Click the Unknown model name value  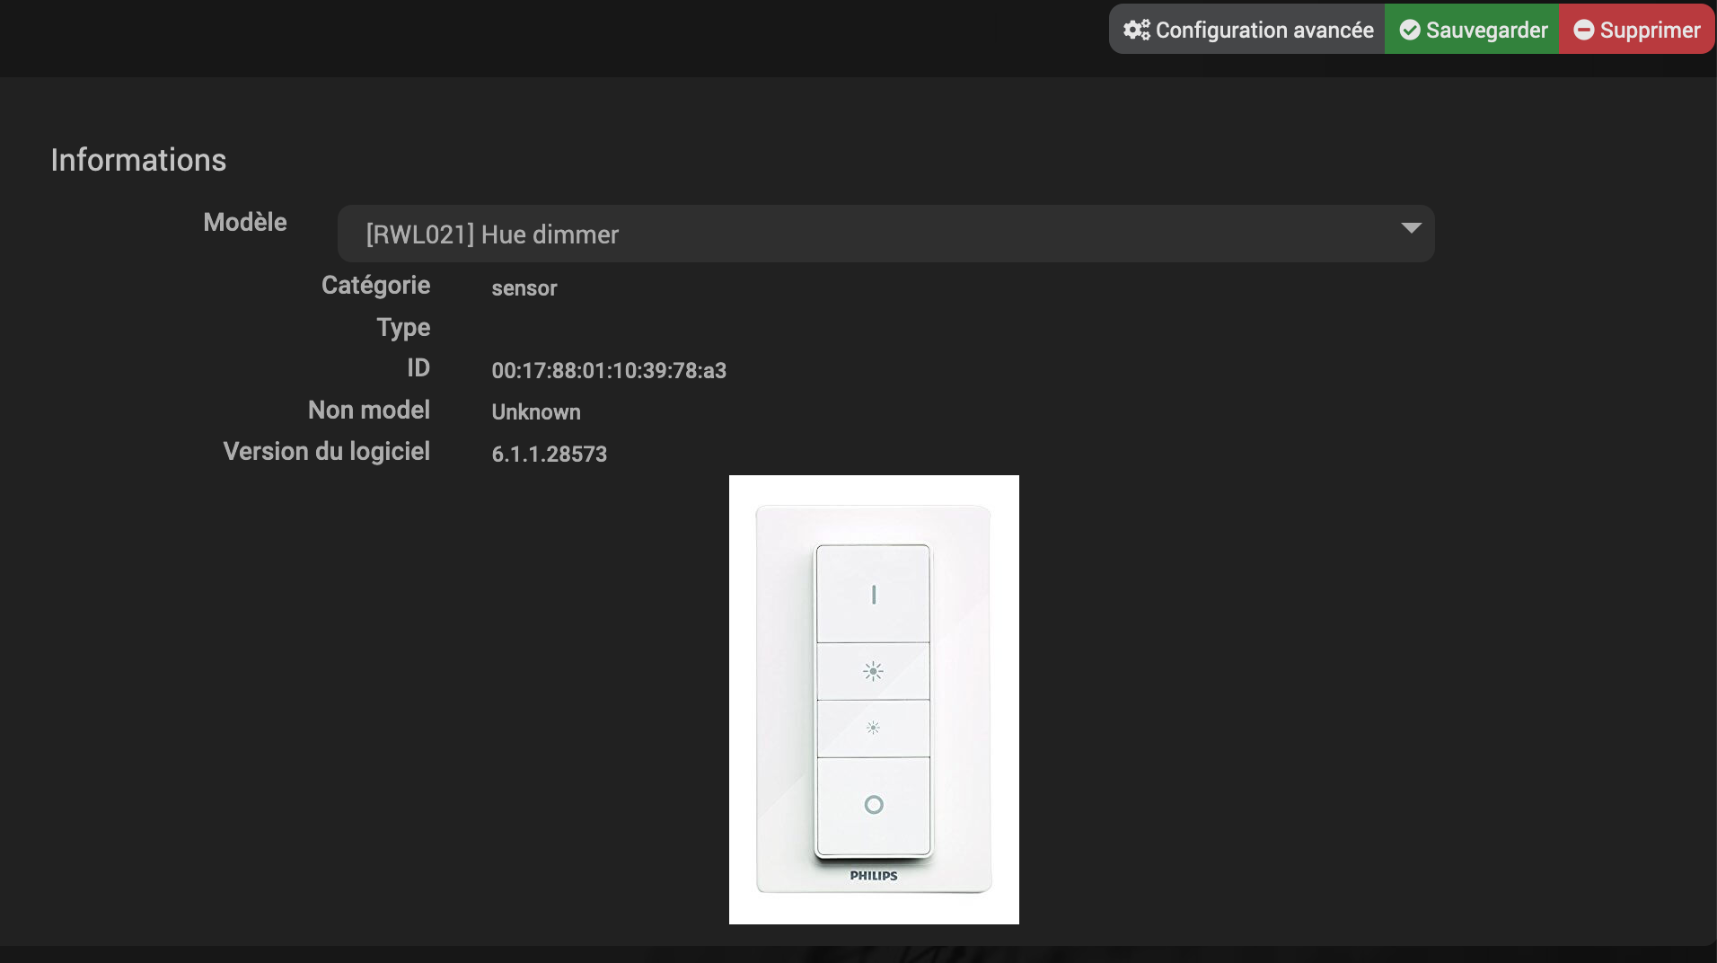point(536,412)
